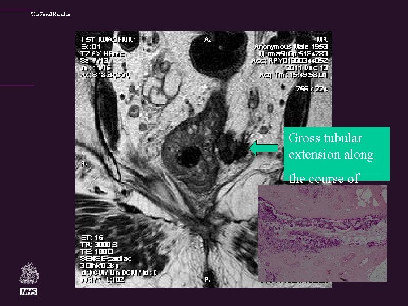Click the central pelvic MRI scan image
The image size is (408, 306).
[x=203, y=159]
